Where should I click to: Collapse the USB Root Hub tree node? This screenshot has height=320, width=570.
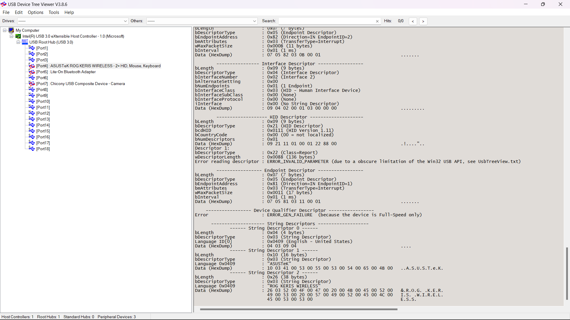click(18, 42)
